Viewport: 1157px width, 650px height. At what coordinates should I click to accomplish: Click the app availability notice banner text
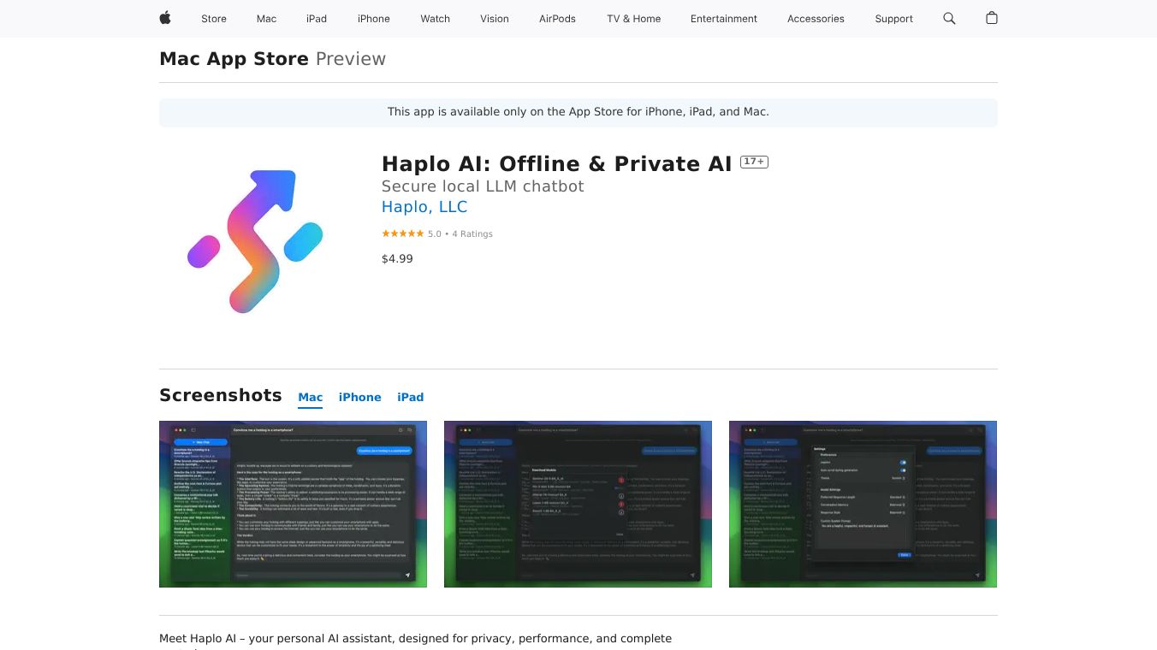coord(578,112)
